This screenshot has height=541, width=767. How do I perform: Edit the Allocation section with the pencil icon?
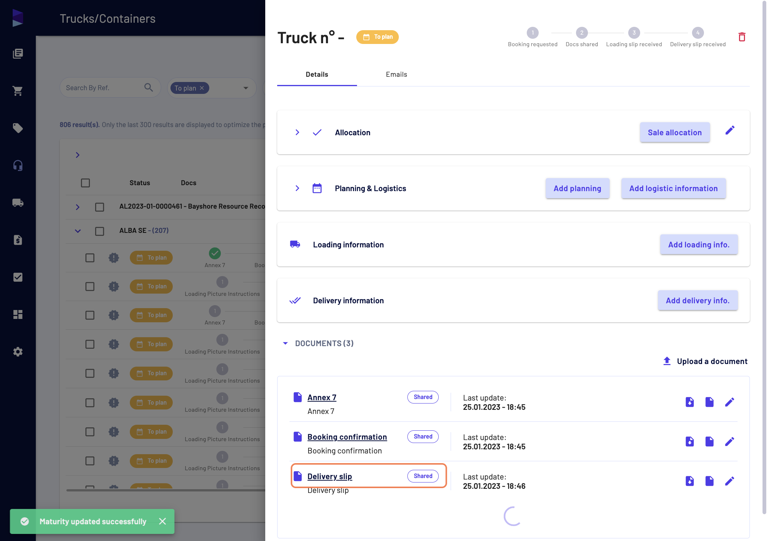pyautogui.click(x=730, y=130)
